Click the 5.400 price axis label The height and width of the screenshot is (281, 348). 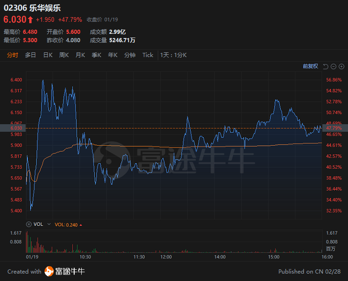pos(16,211)
